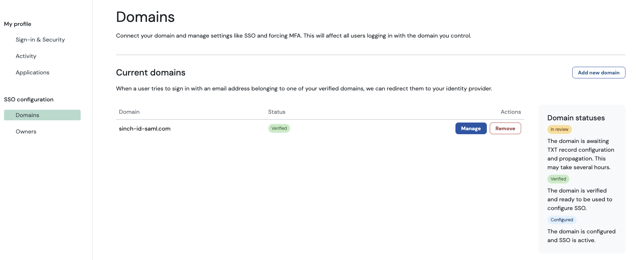This screenshot has height=260, width=639.
Task: Click the Configured status badge
Action: point(562,220)
